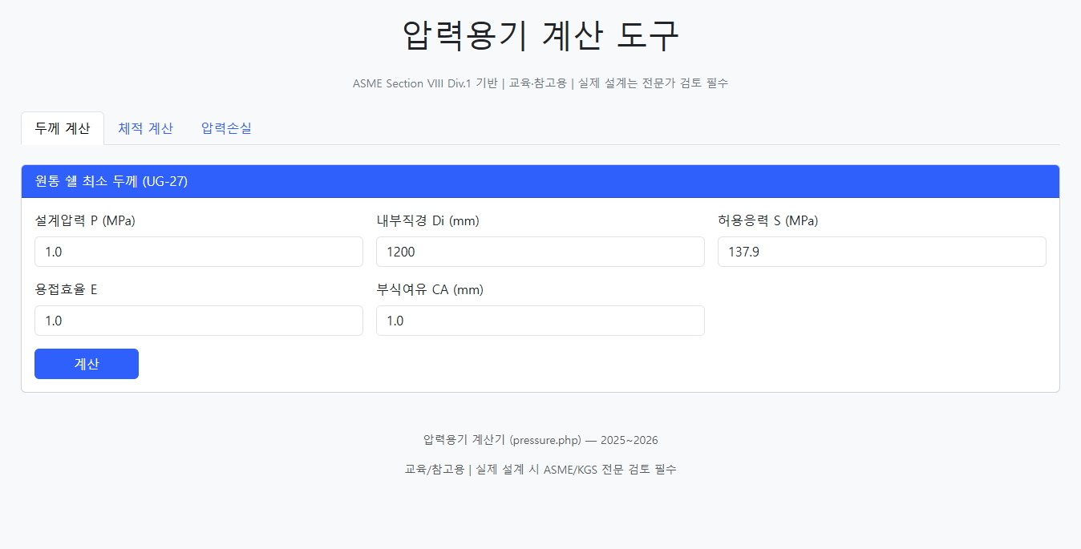Switch to the 체적 계산 tab
This screenshot has width=1081, height=549.
pyautogui.click(x=145, y=128)
